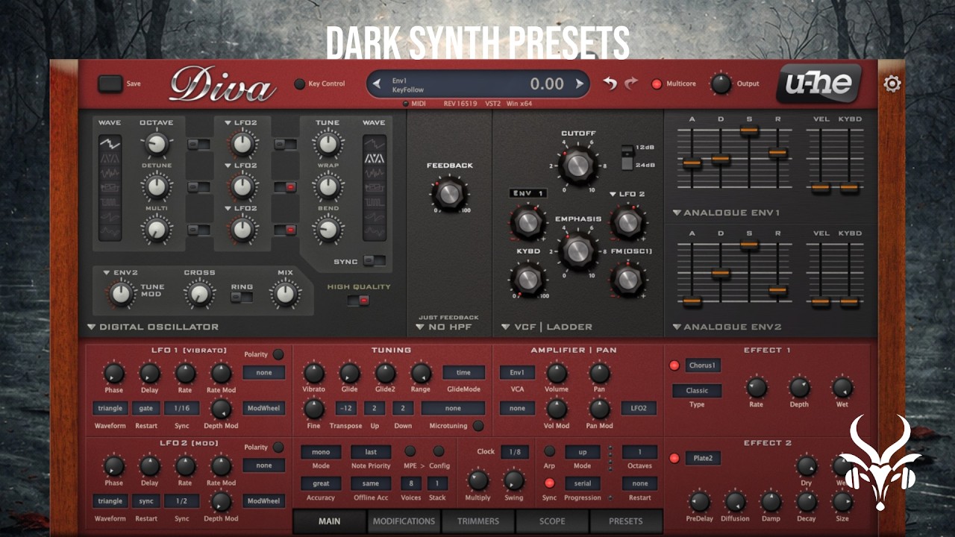The image size is (955, 537).
Task: Click the Octave knob
Action: click(x=156, y=144)
